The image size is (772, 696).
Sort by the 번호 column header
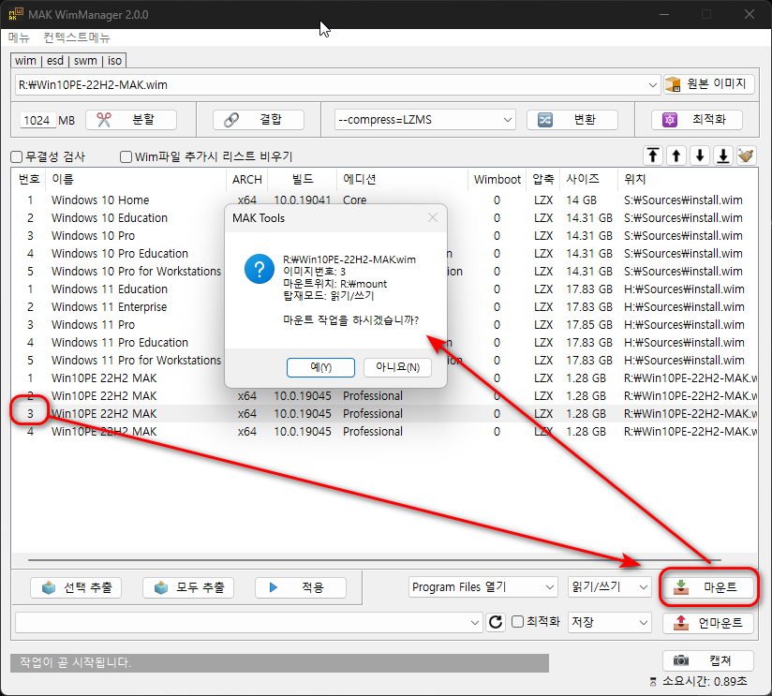(29, 179)
